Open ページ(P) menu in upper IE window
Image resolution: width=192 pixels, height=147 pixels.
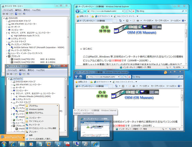pyautogui.click(x=148, y=21)
